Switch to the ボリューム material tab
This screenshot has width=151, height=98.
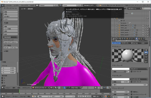click(x=134, y=43)
